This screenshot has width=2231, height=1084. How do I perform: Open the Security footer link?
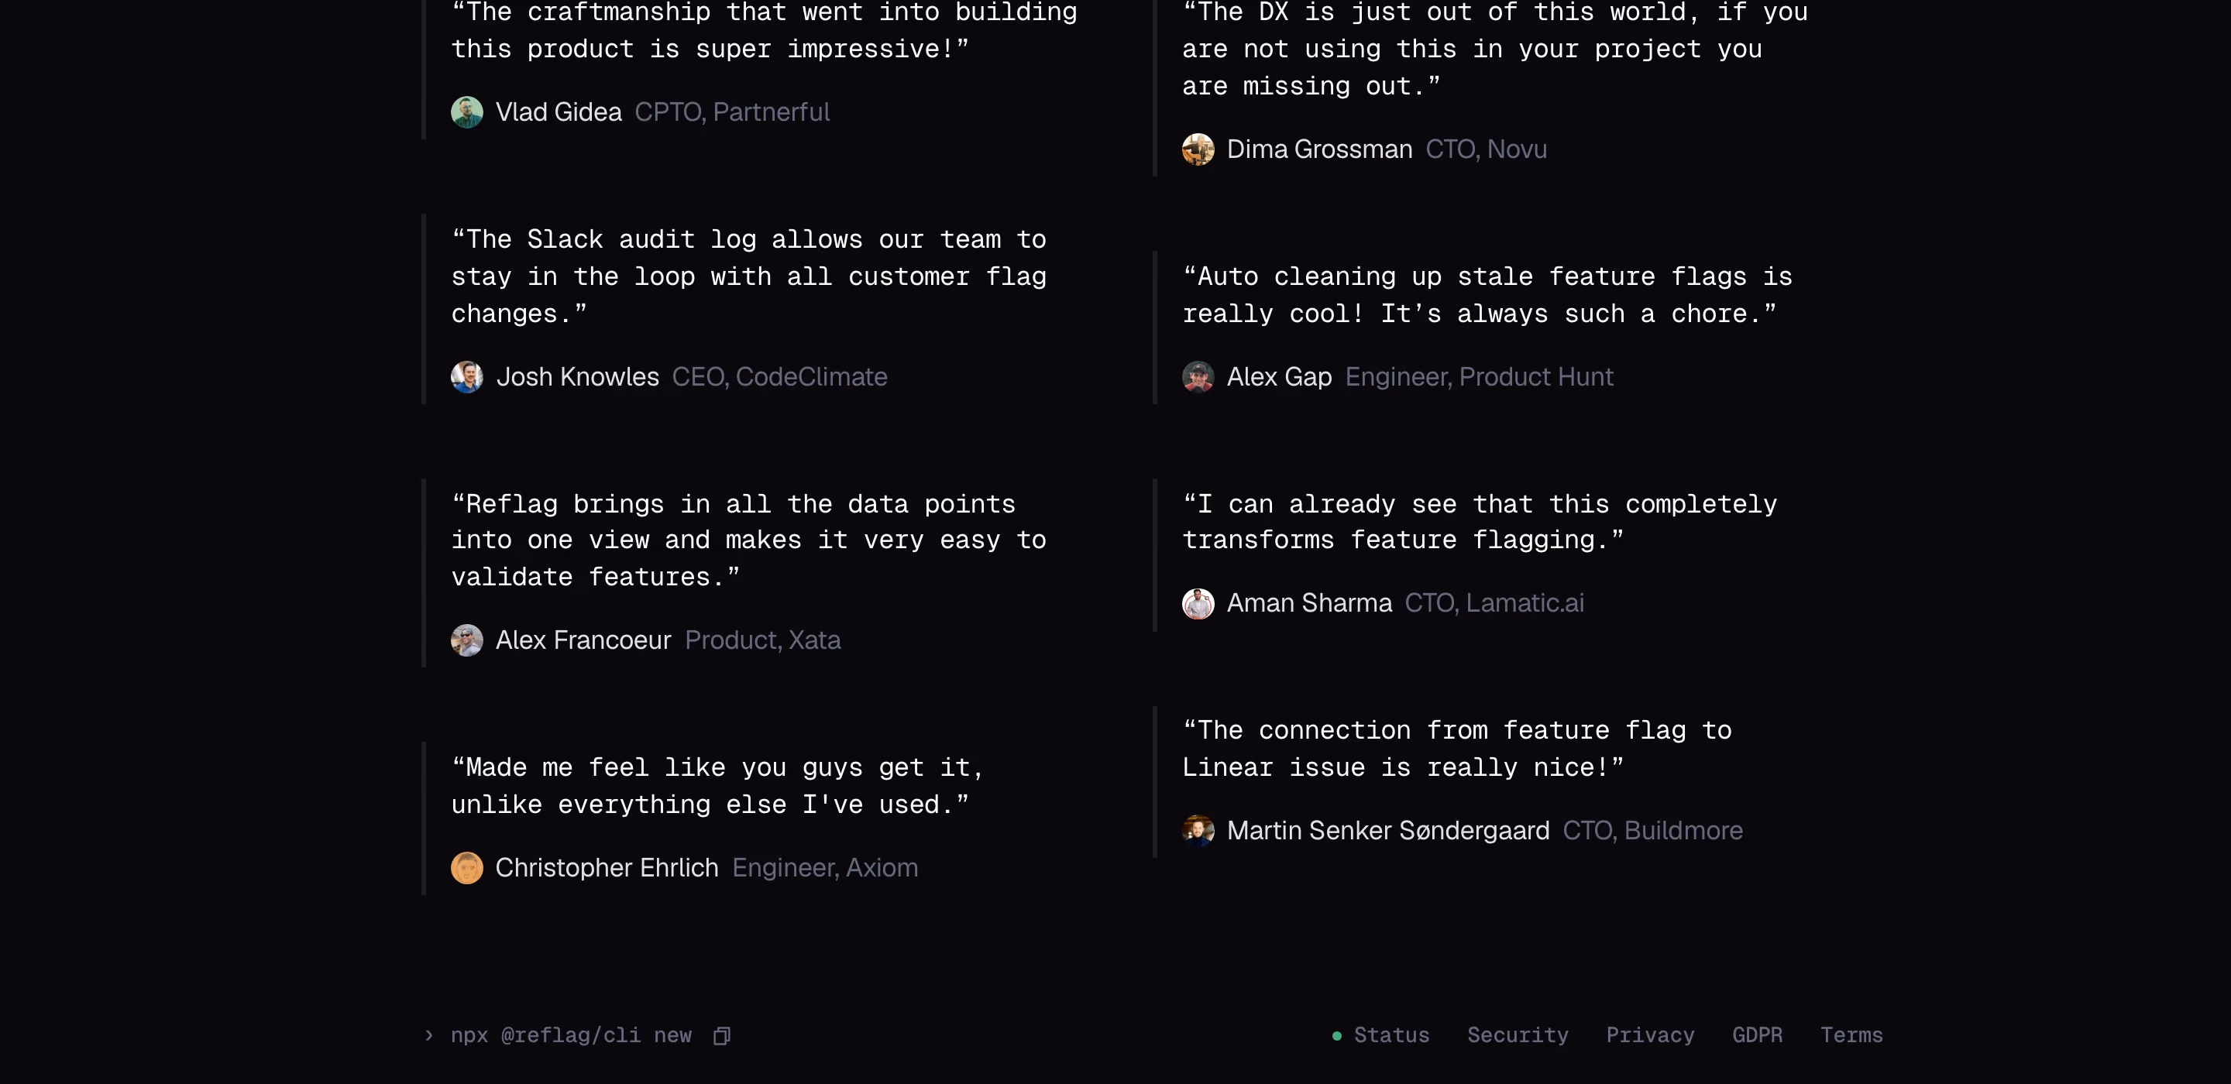[1518, 1035]
